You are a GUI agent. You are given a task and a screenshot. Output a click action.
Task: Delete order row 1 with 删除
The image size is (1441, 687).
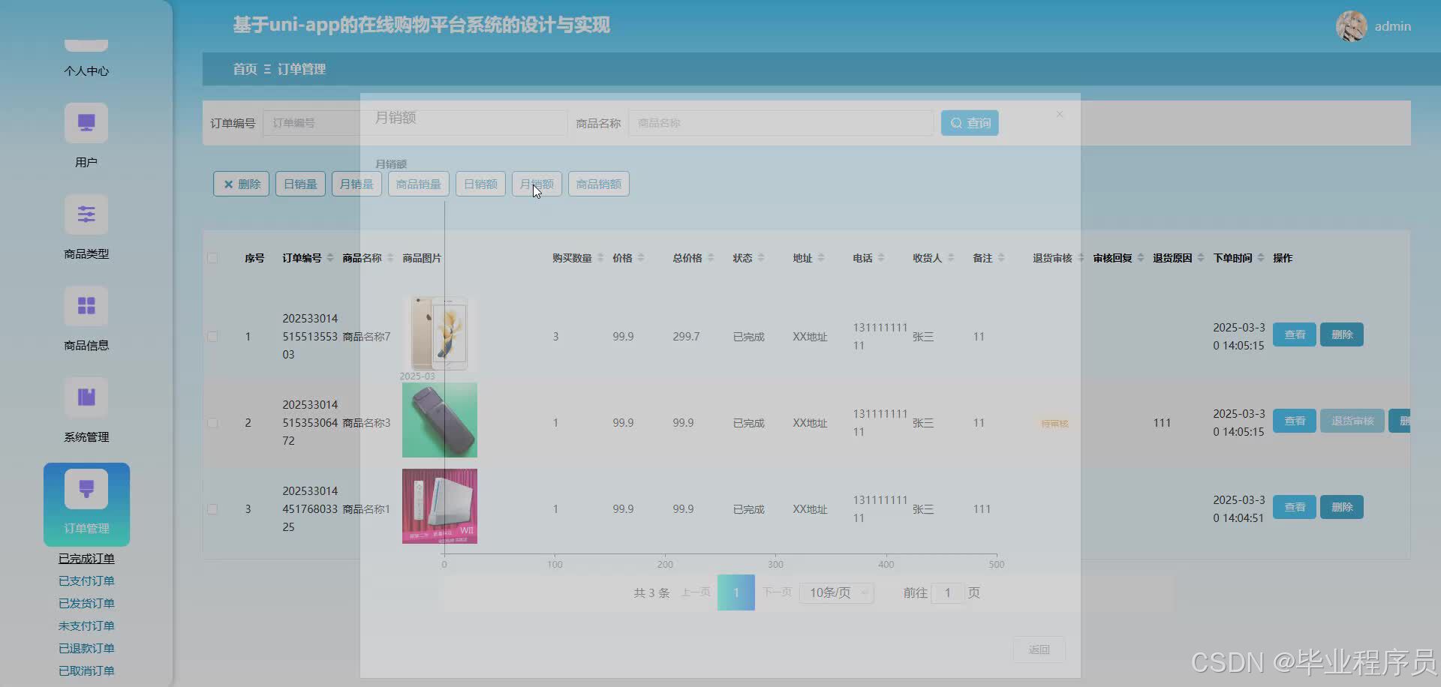(x=1342, y=334)
